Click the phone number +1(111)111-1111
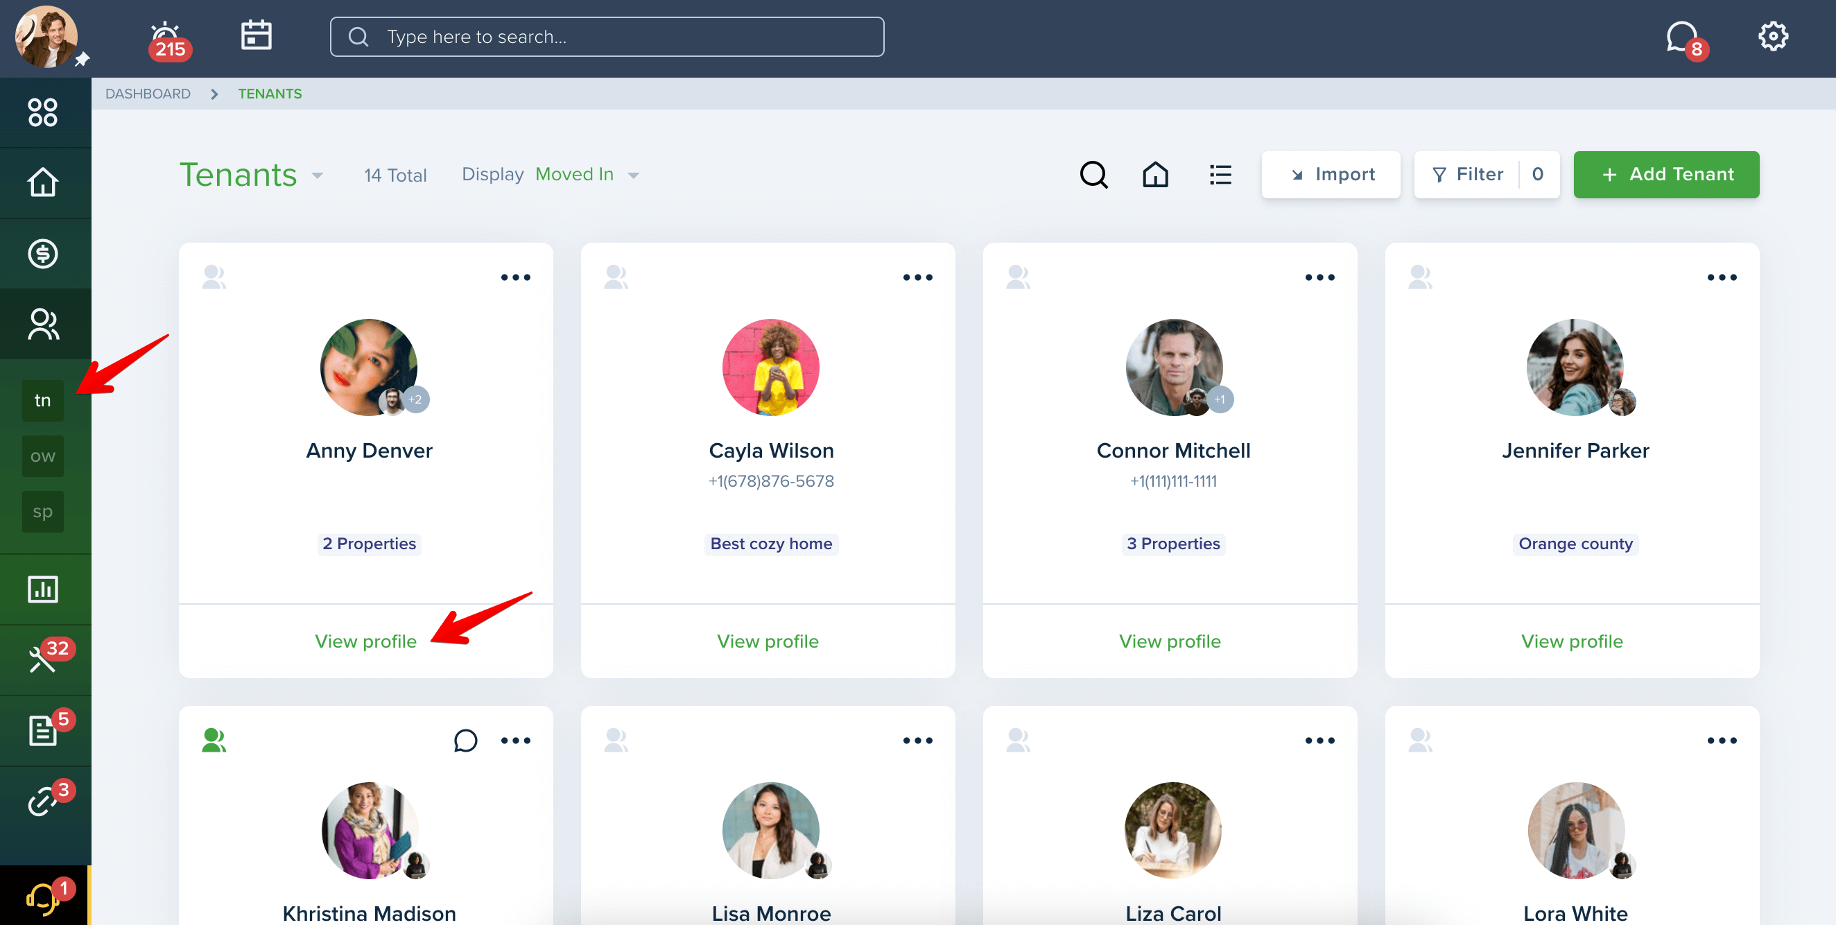This screenshot has width=1836, height=925. coord(1173,481)
